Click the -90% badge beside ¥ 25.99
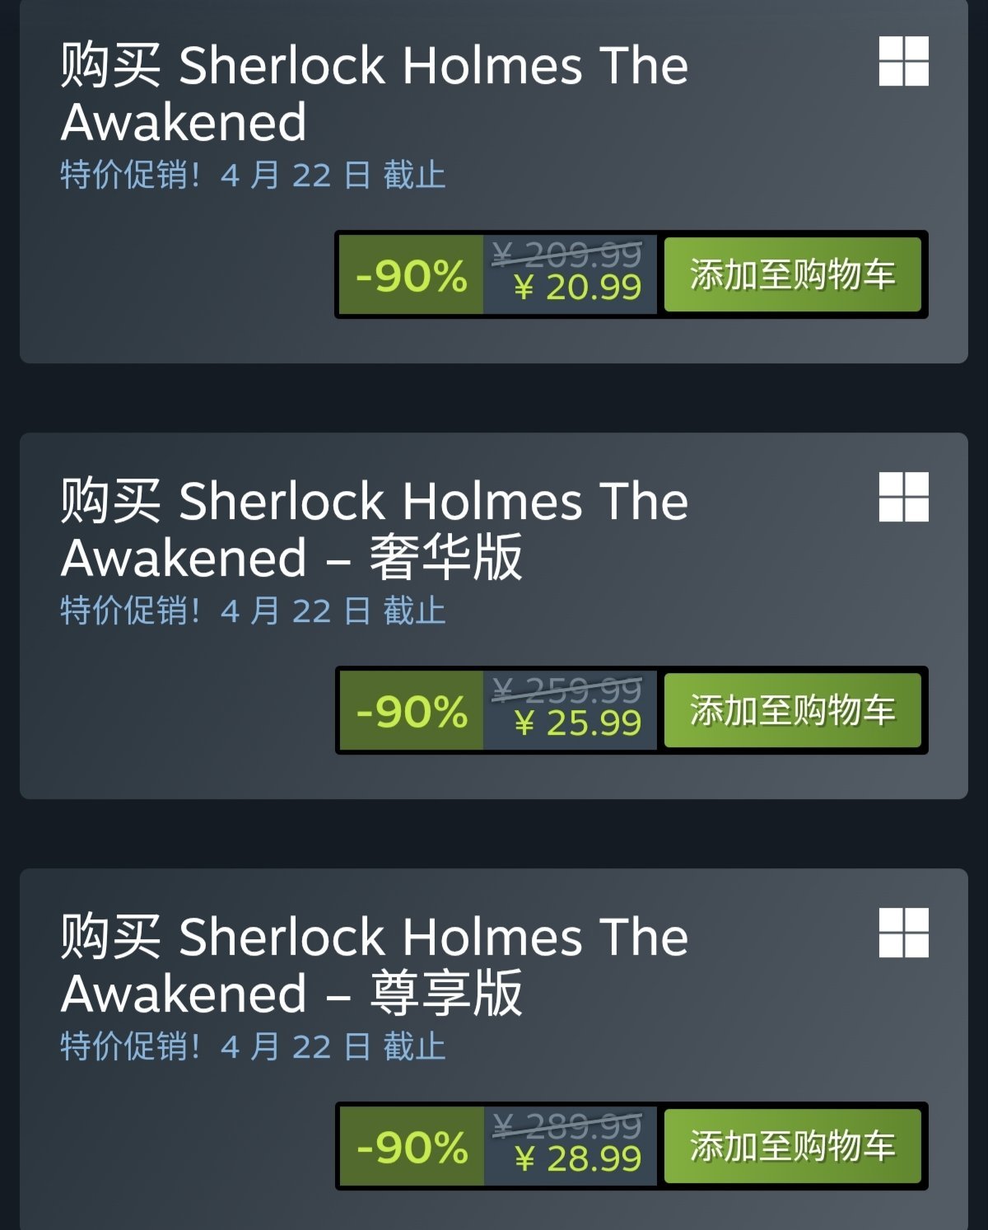The width and height of the screenshot is (988, 1230). (411, 710)
